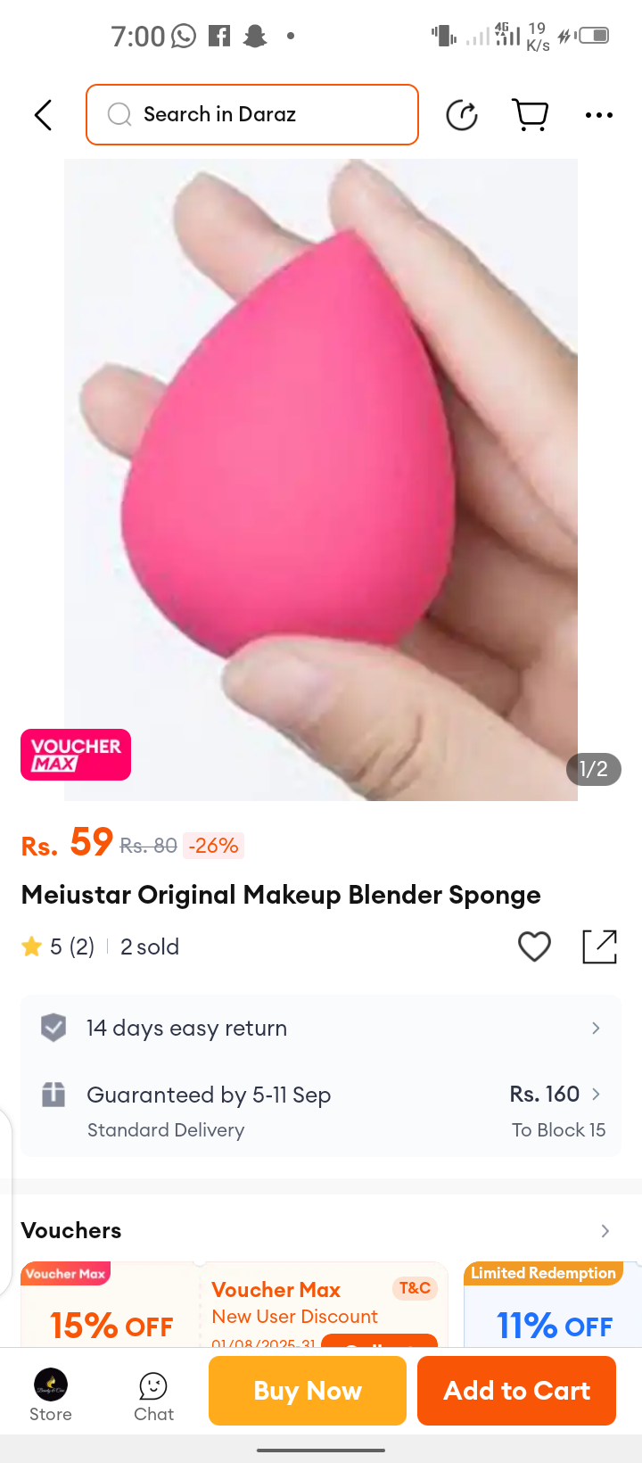Expand the Vouchers section chevron
Viewport: 642px width, 1463px height.
605,1231
